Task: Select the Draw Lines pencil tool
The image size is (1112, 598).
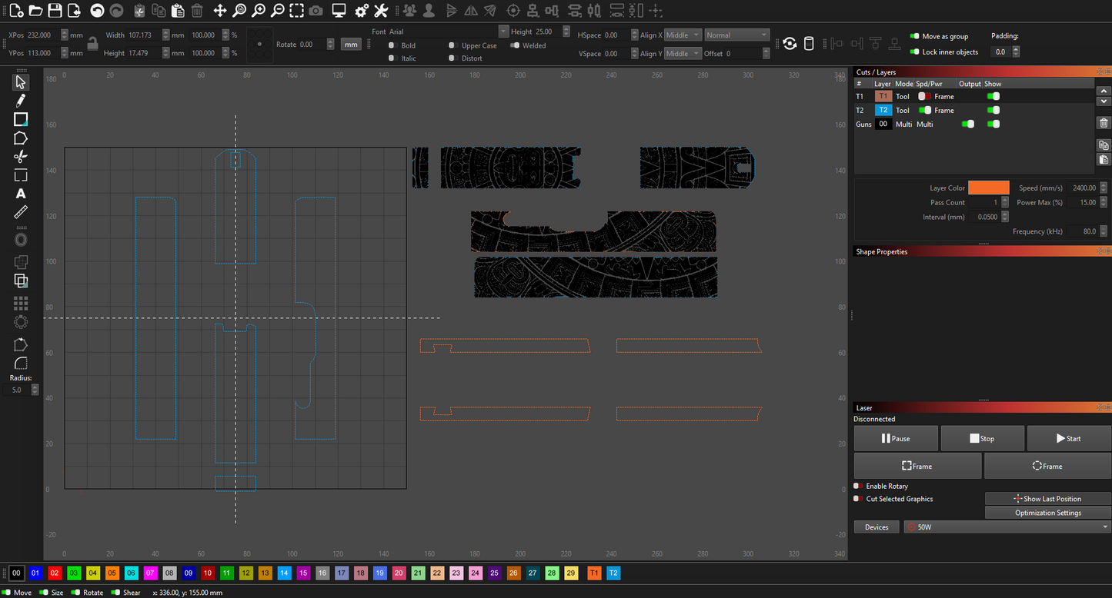Action: coord(21,101)
